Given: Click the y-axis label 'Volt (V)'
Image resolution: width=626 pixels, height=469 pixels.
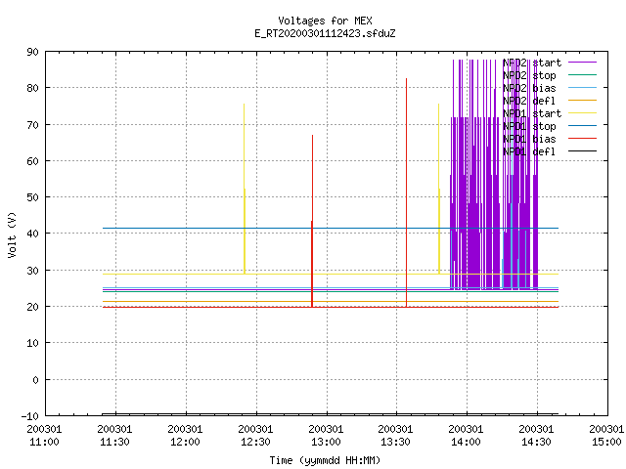Looking at the screenshot, I should (12, 234).
